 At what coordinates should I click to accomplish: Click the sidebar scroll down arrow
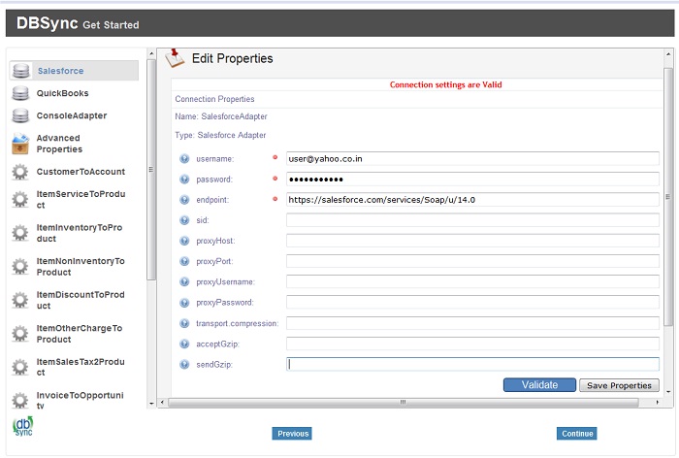point(151,402)
